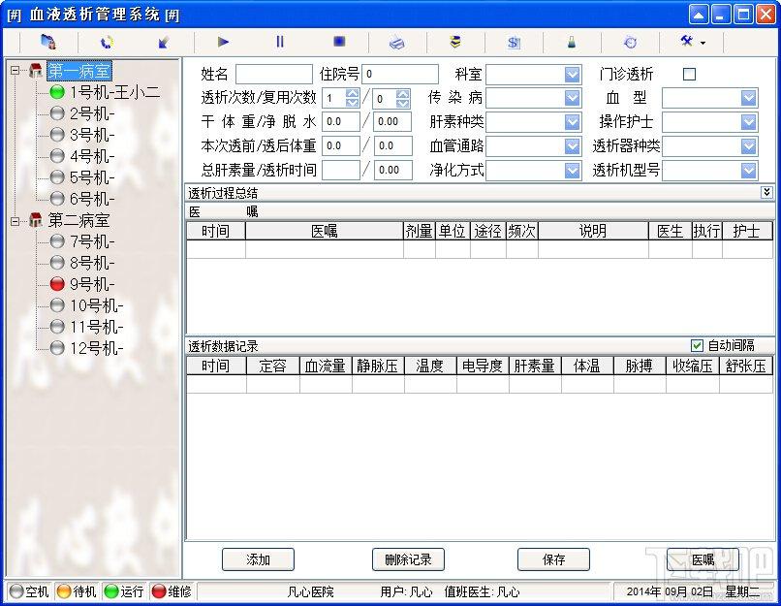Click the 姓名 input field
The height and width of the screenshot is (606, 781).
(274, 75)
